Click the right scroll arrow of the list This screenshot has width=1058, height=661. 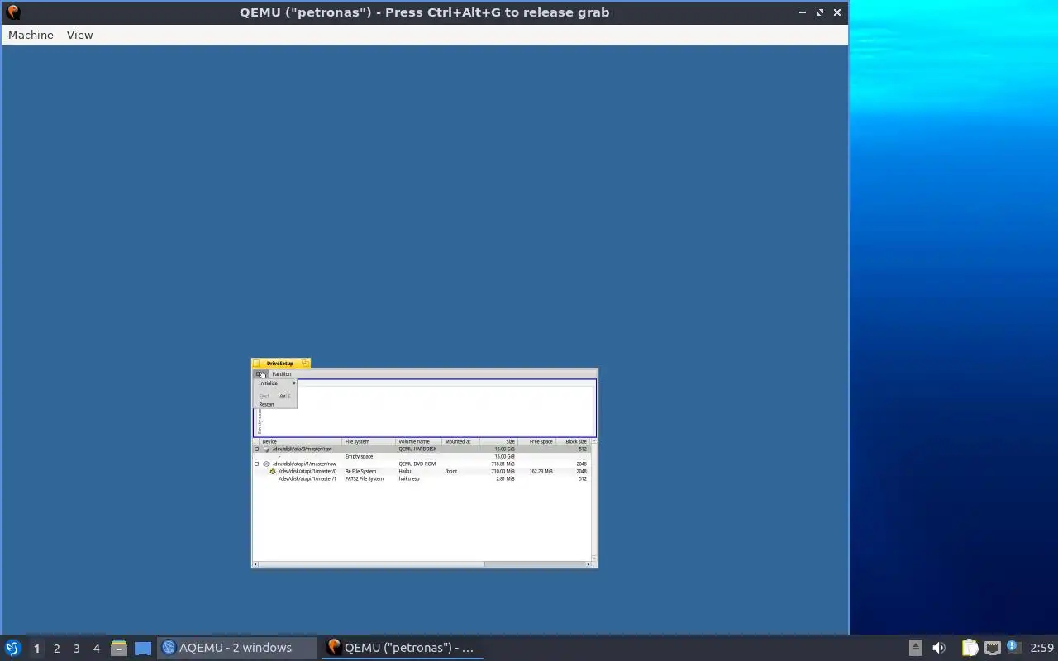click(x=589, y=564)
